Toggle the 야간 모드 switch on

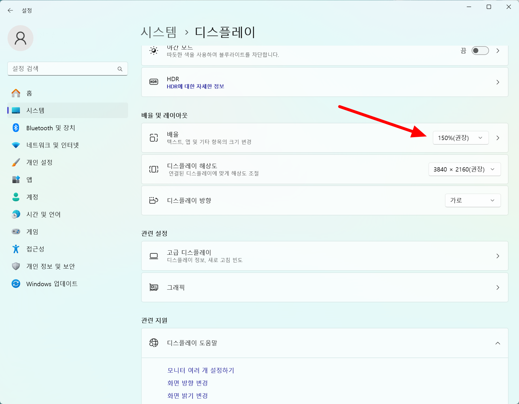480,51
